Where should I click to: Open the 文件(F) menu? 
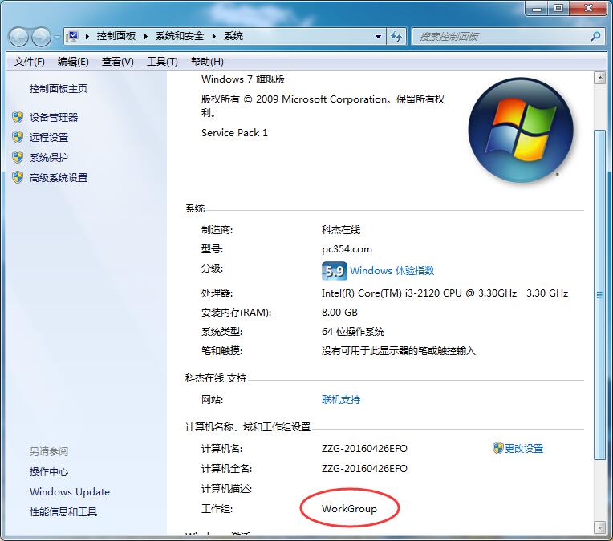(30, 62)
